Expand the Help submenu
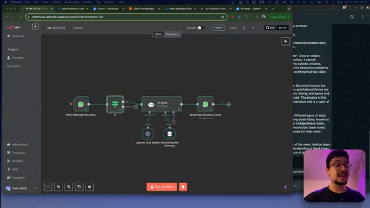The image size is (370, 208). click(x=33, y=169)
